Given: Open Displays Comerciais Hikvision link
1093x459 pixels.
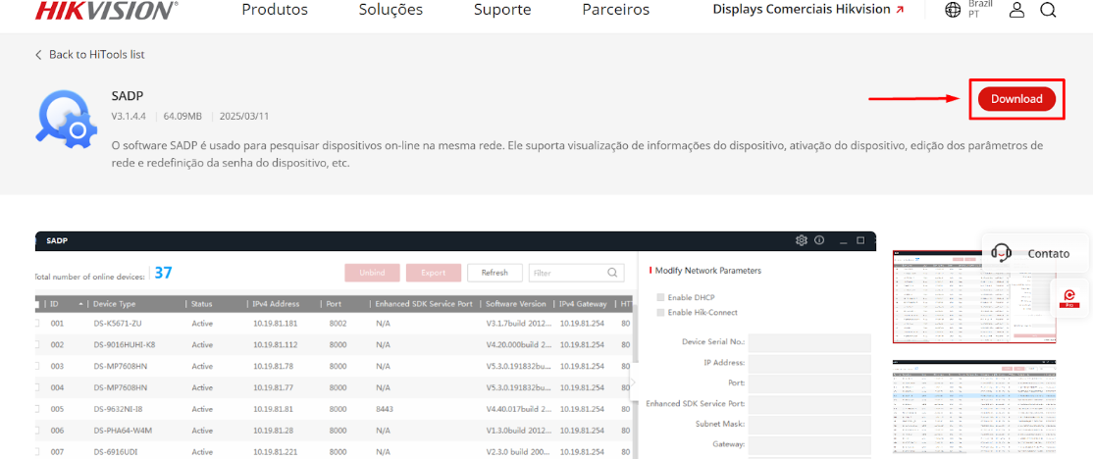Looking at the screenshot, I should click(808, 10).
